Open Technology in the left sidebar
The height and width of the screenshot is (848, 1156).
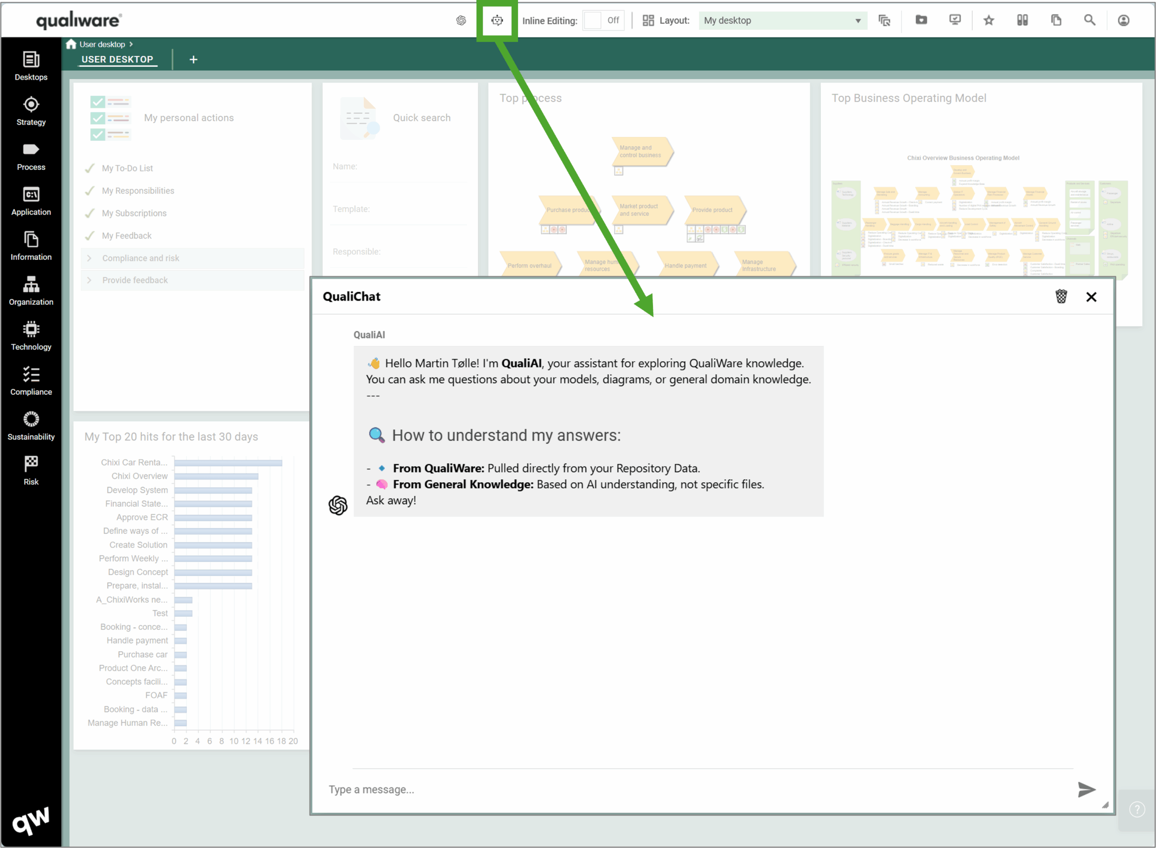tap(31, 336)
